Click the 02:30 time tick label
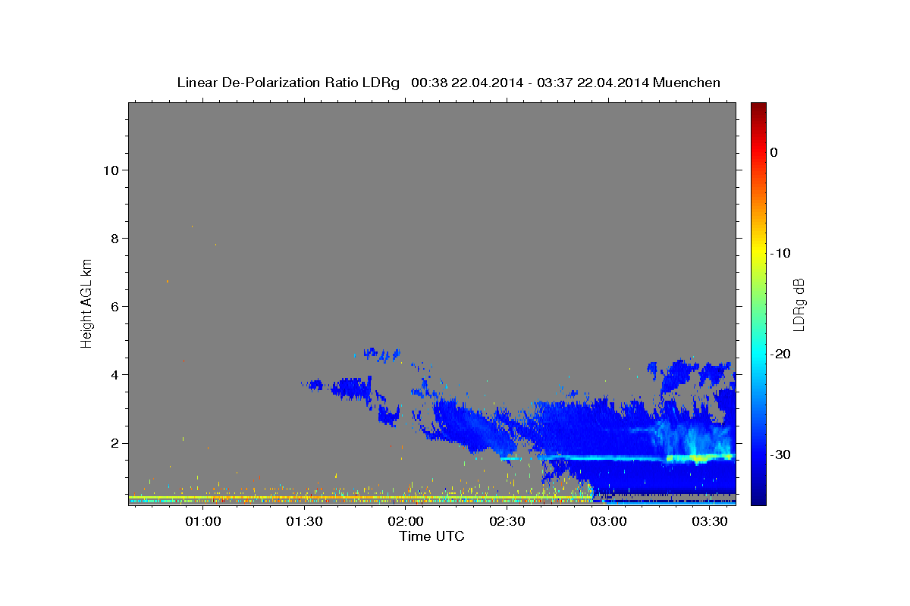Viewport: 910px width, 606px height. 507,521
